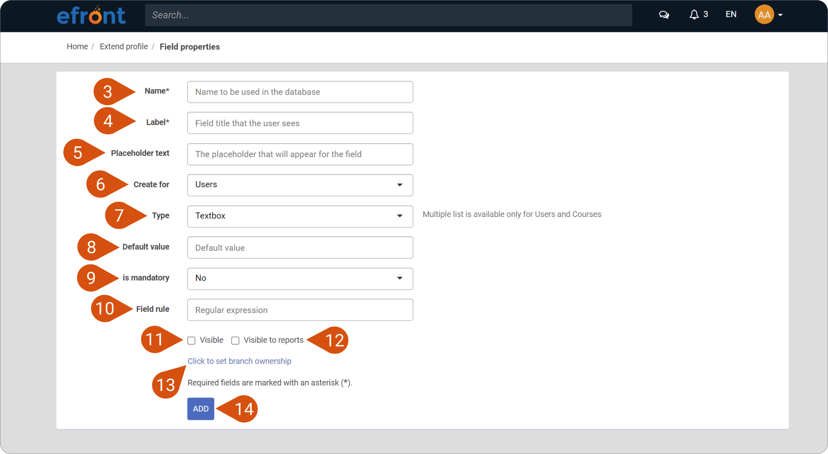Go to Extend profile breadcrumb
The image size is (828, 454).
[124, 47]
